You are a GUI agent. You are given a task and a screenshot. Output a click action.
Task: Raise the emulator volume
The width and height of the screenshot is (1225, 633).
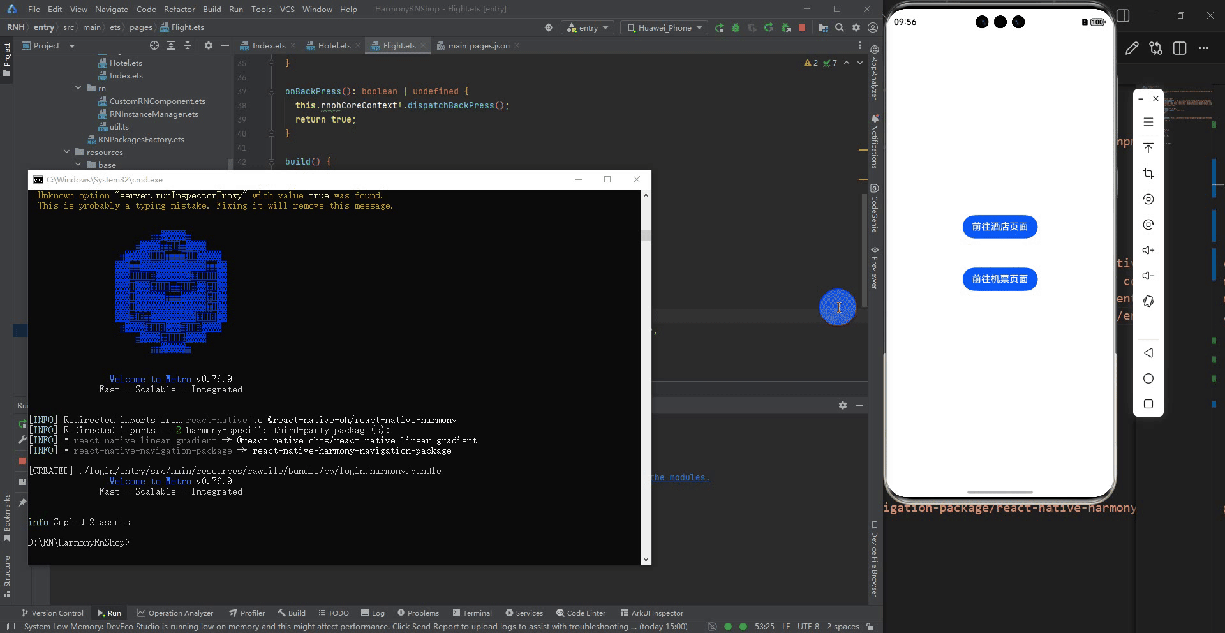pyautogui.click(x=1148, y=250)
